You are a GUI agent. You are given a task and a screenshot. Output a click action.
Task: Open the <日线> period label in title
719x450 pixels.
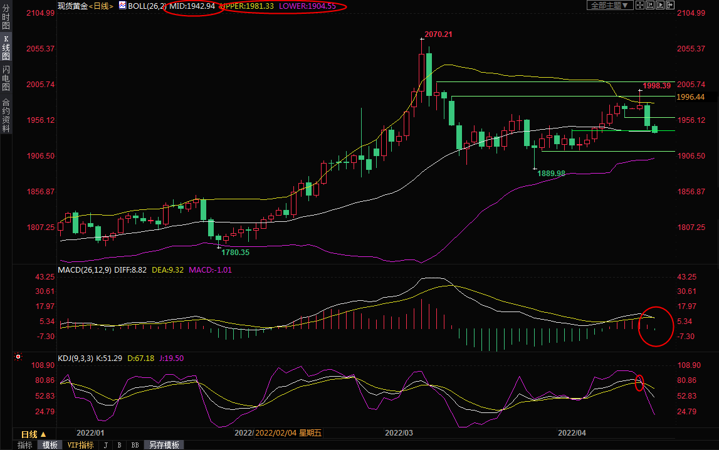(101, 6)
